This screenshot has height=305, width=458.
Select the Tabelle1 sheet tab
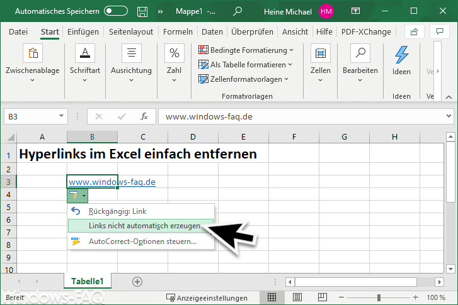click(88, 281)
